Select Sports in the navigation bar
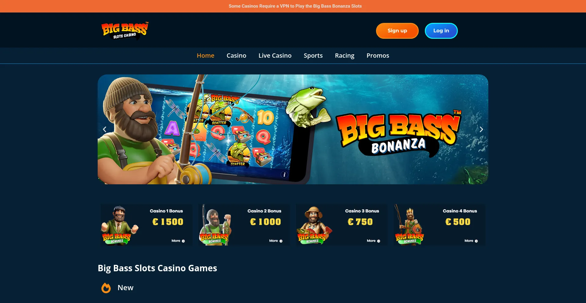Screen dimensions: 586x303 tap(313, 56)
